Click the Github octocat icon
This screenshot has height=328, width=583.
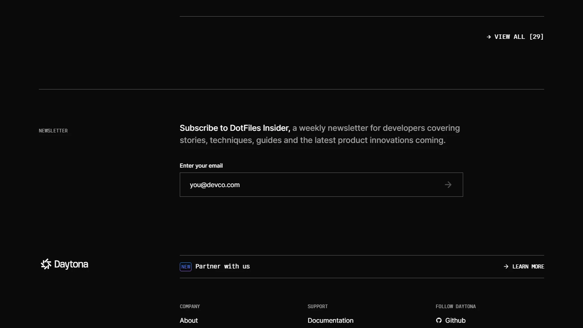coord(439,320)
